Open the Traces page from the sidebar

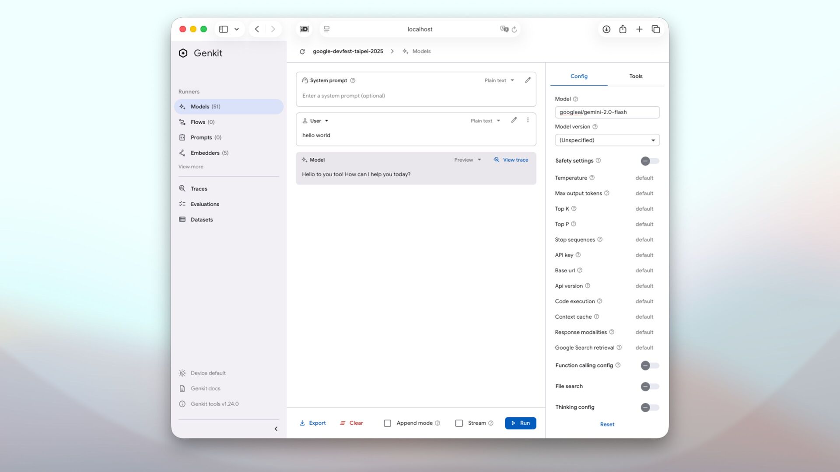(199, 189)
